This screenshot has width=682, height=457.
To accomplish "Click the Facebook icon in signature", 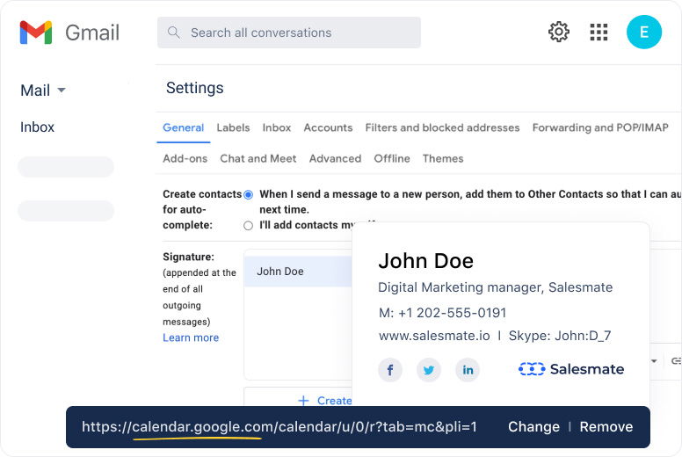I will pyautogui.click(x=390, y=370).
